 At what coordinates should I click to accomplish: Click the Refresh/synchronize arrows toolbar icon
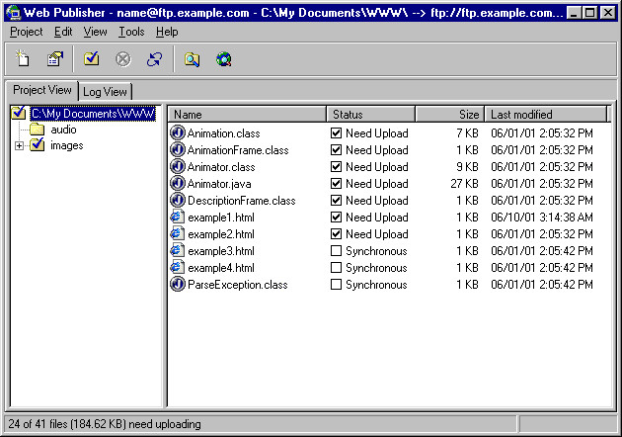click(x=154, y=59)
